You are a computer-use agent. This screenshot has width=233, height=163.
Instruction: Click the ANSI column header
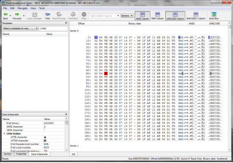pos(191,24)
